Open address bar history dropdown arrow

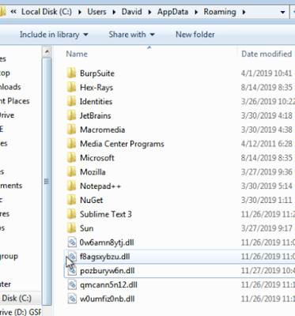point(282,12)
